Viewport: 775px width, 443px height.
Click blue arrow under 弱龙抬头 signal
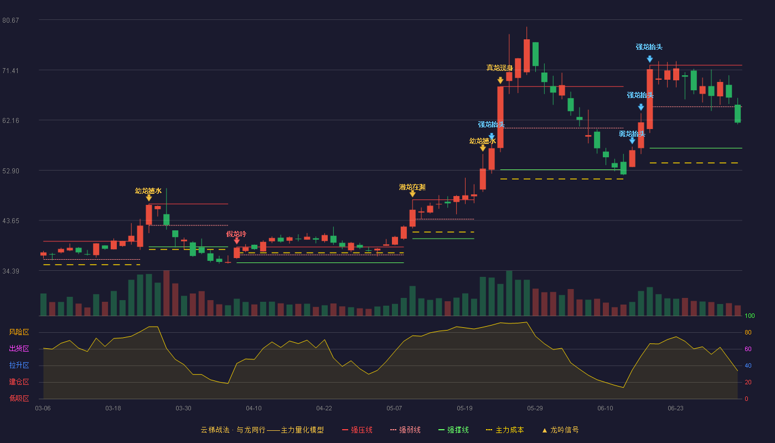coord(632,141)
